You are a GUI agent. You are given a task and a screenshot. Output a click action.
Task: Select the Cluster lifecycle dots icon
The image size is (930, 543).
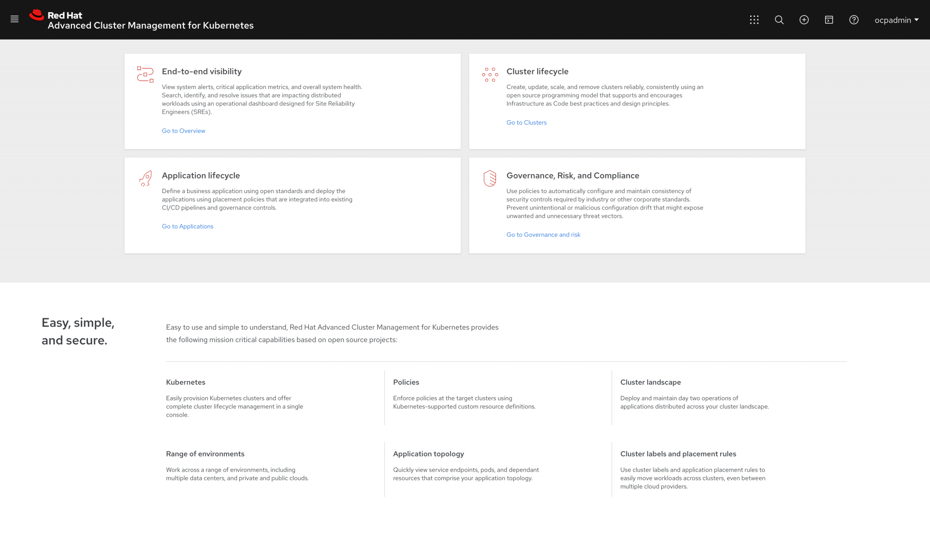[490, 74]
